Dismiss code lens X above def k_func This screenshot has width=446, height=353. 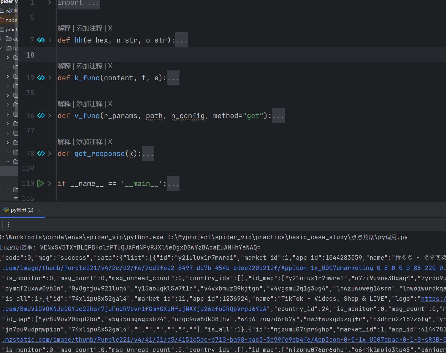110,66
